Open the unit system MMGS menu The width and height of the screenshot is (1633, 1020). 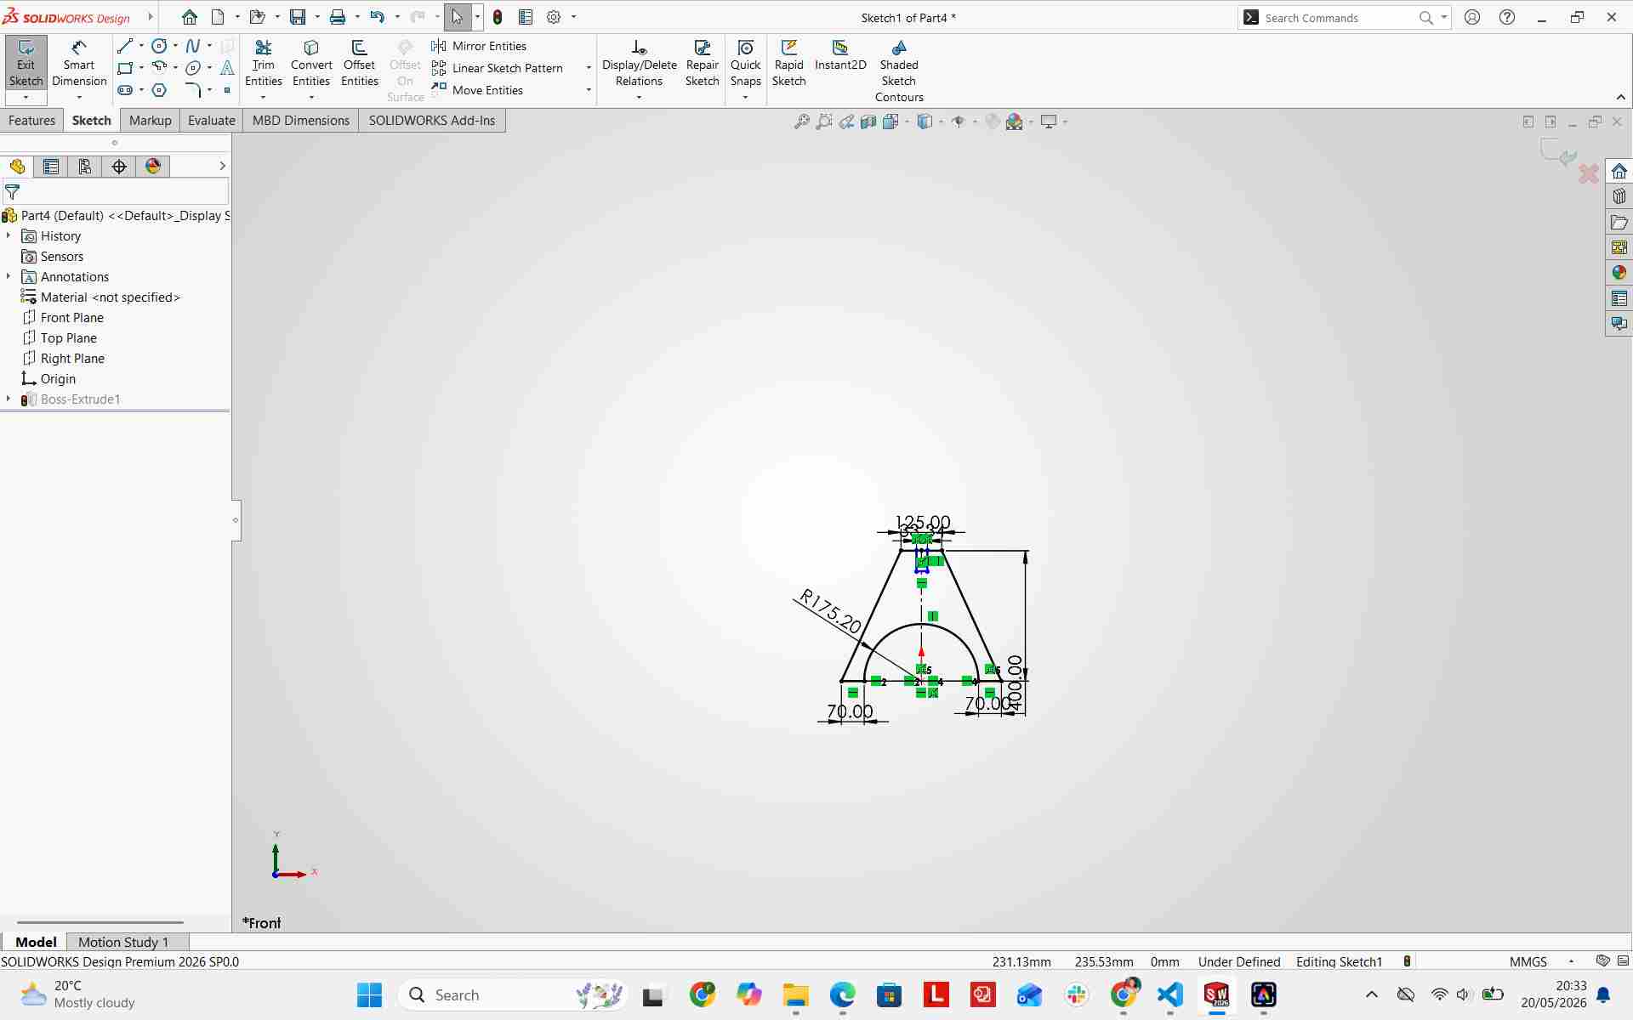click(1540, 961)
